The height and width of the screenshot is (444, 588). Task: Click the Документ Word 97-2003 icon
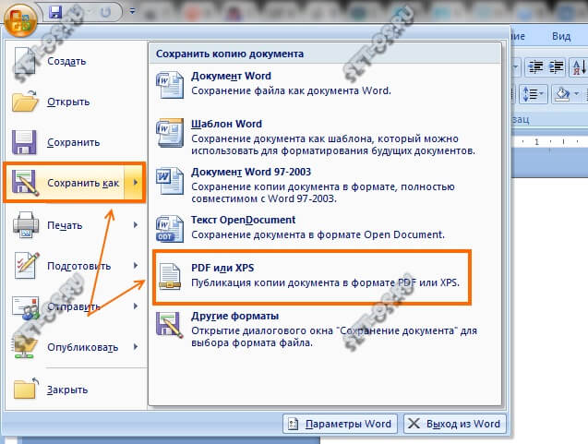click(x=170, y=181)
